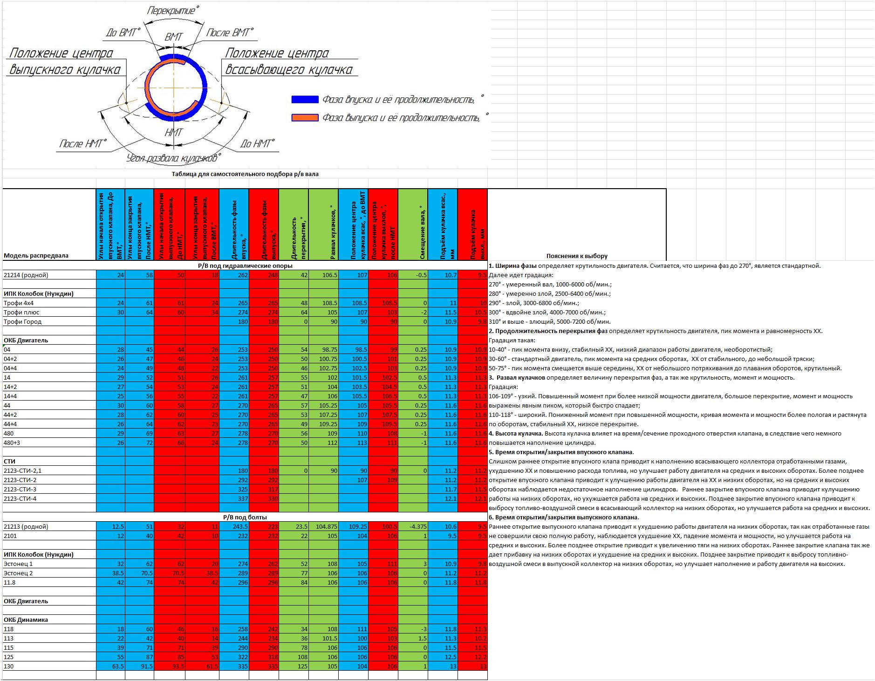Viewport: 875px width, 681px height.
Task: Click the 'После НМТ°' diagram label
Action: [x=83, y=143]
